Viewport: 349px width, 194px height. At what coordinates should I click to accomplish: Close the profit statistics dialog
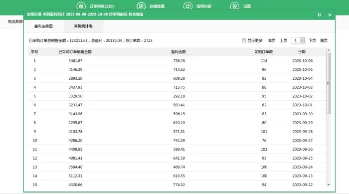[x=330, y=14]
